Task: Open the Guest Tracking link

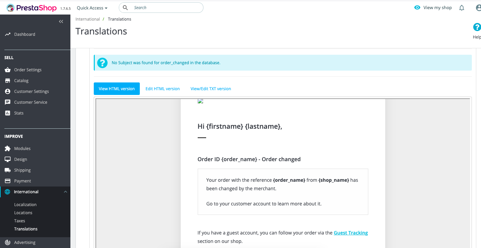Action: tap(351, 232)
